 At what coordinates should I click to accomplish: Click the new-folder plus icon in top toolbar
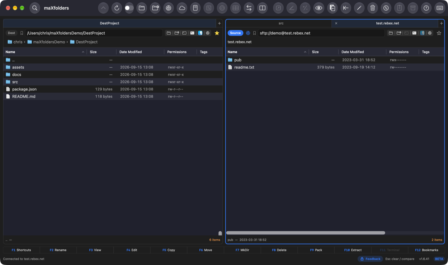[x=156, y=8]
